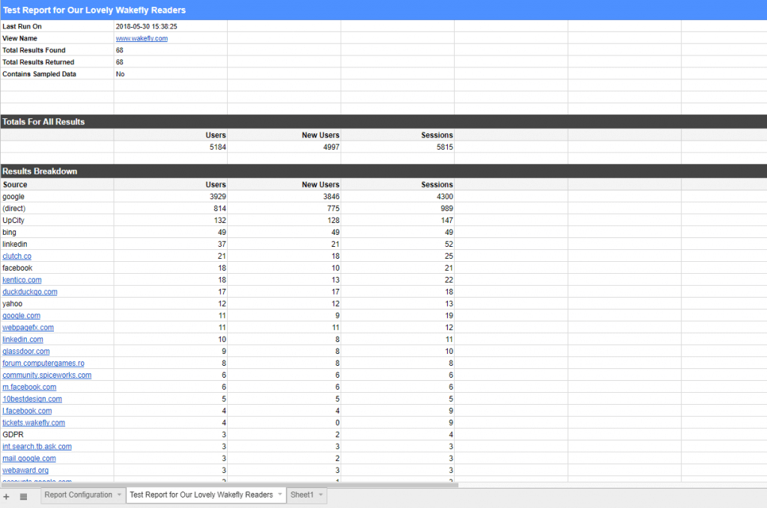This screenshot has width=767, height=508.
Task: Open webaward.org source link
Action: (x=25, y=471)
